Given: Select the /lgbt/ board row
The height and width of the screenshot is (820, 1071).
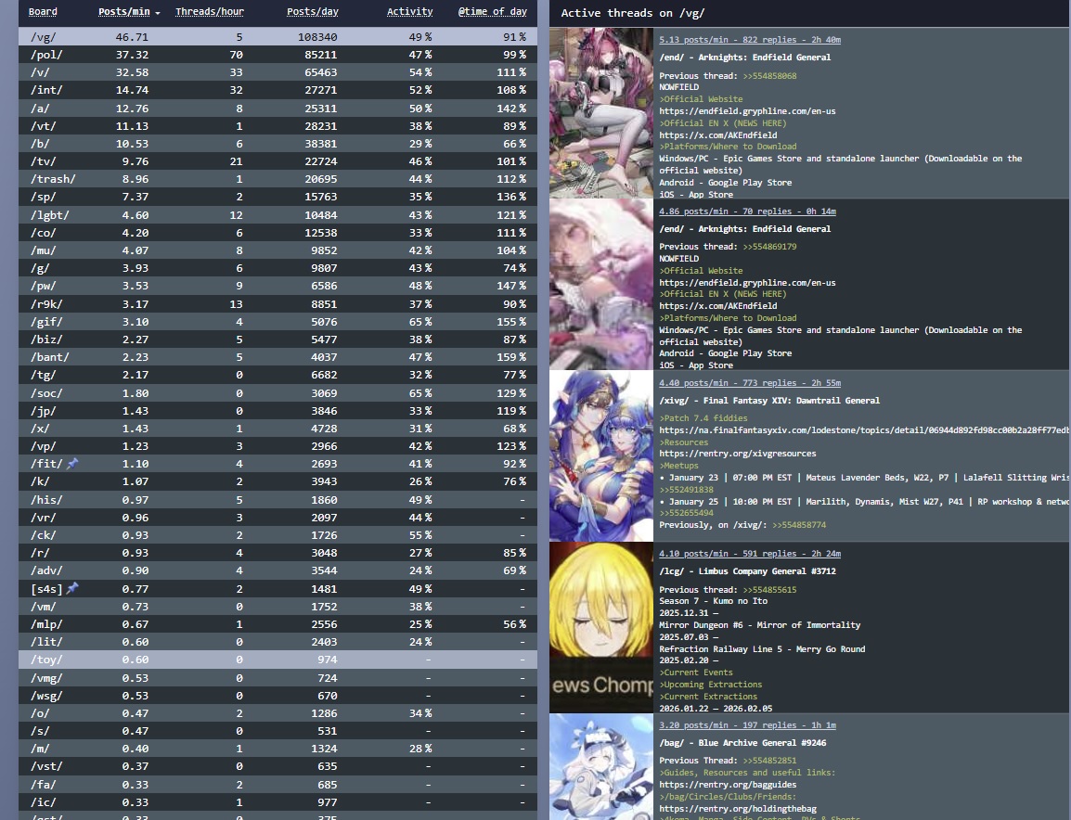Looking at the screenshot, I should (278, 214).
